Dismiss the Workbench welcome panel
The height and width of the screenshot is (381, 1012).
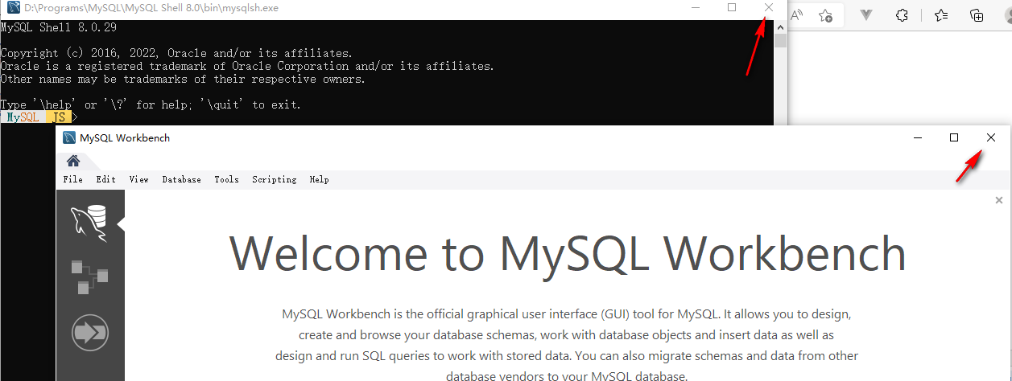[999, 200]
